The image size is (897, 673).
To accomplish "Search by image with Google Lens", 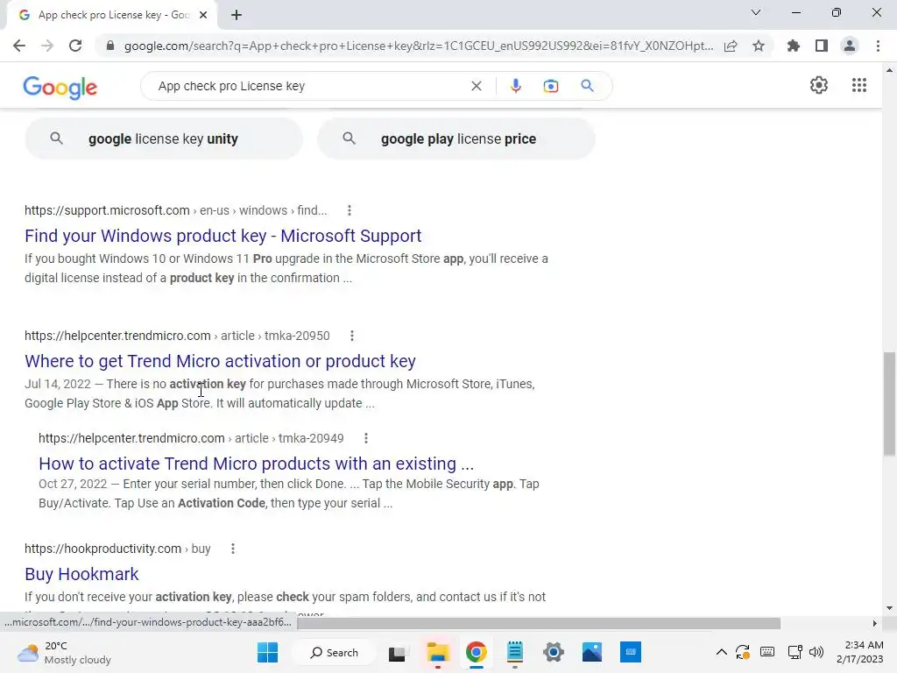I will pyautogui.click(x=550, y=86).
